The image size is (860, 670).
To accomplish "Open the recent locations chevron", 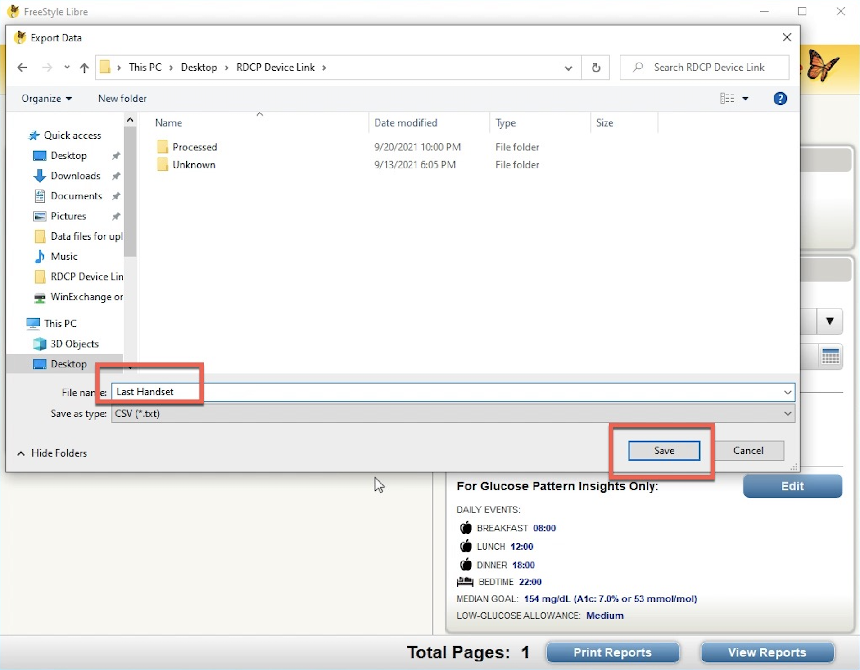I will coord(67,68).
